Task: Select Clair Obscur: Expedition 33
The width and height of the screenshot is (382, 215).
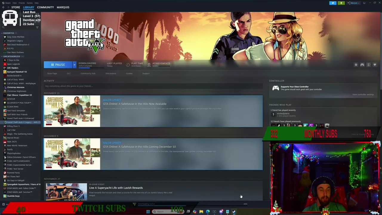Action: pyautogui.click(x=19, y=95)
